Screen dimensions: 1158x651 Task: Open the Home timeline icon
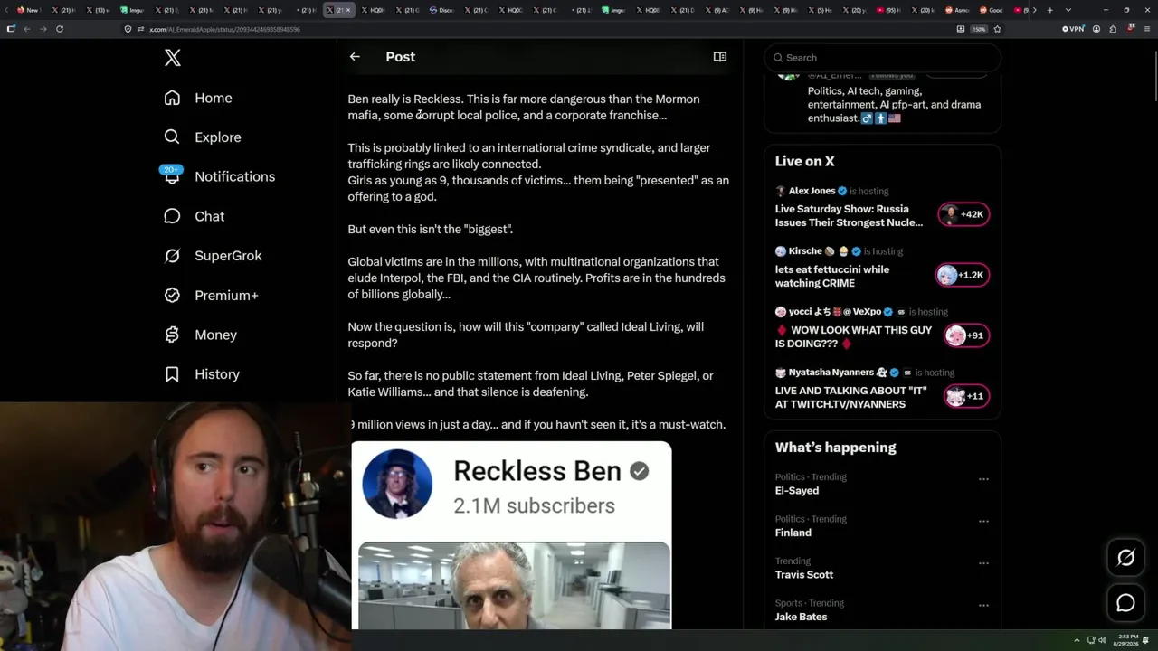pyautogui.click(x=172, y=98)
